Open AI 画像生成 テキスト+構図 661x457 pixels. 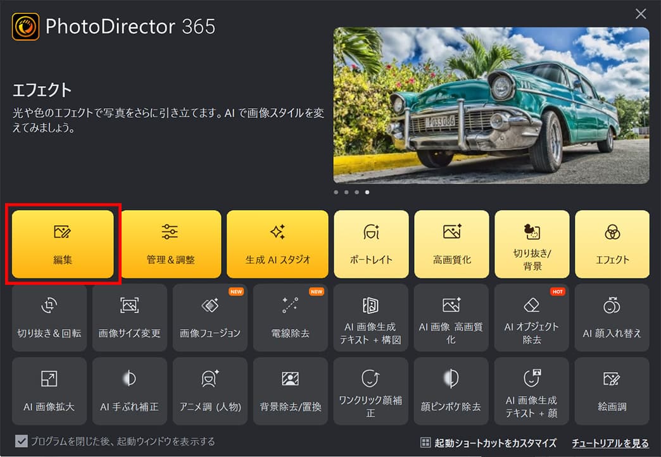371,317
